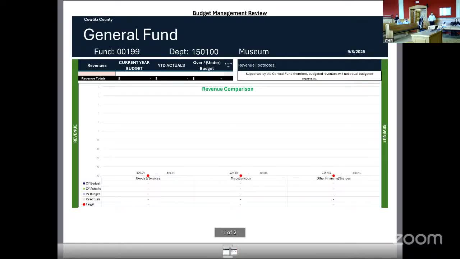Click the "Revenues" column header
Viewport: 460px width, 259px height.
tap(97, 65)
